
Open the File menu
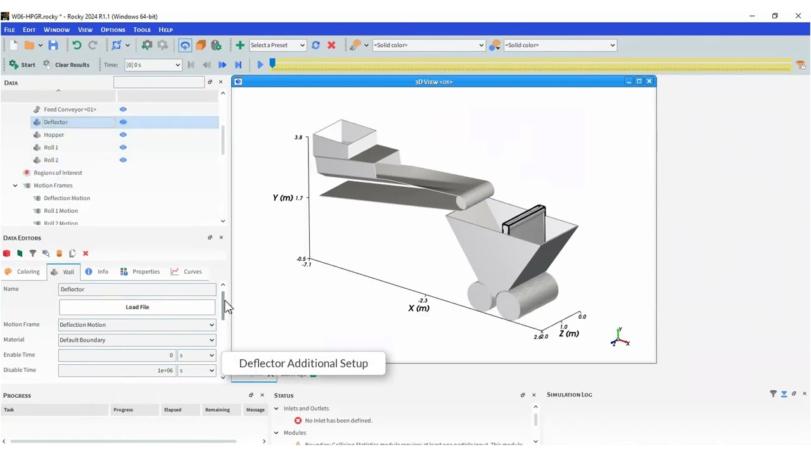pos(10,30)
